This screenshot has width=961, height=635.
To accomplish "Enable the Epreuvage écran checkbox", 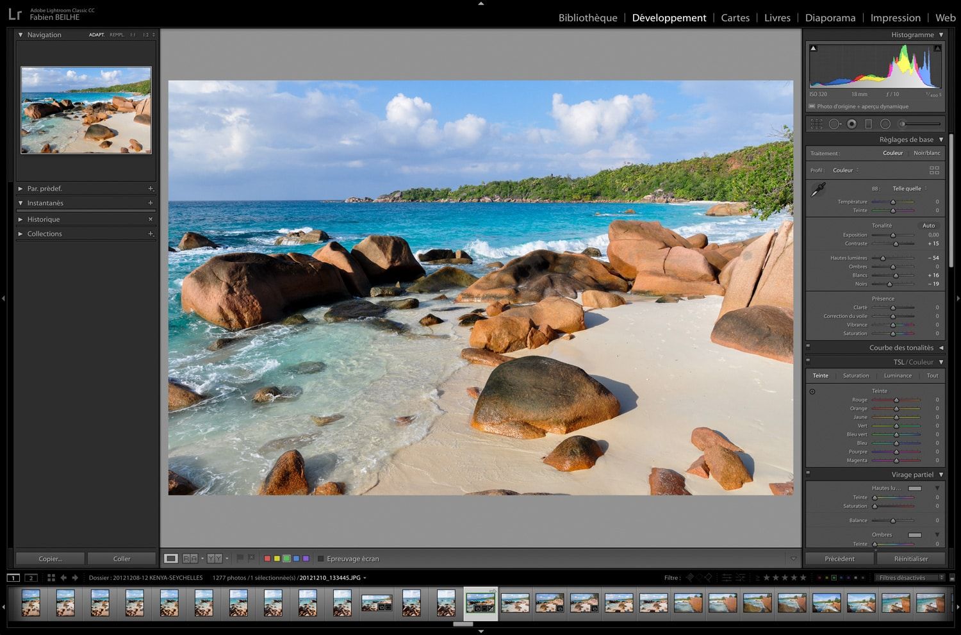I will point(321,559).
